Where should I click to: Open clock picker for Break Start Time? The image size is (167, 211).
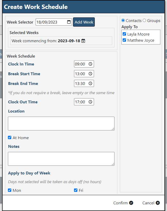tap(90, 74)
